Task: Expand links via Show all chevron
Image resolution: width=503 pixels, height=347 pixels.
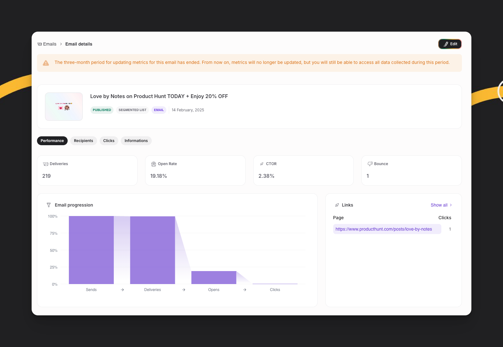Action: [451, 205]
